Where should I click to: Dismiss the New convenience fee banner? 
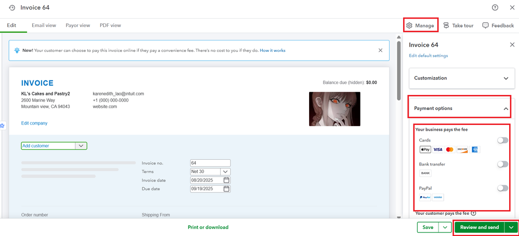pyautogui.click(x=380, y=50)
